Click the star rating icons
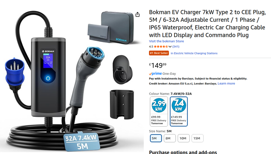The image size is (271, 154). click(161, 47)
